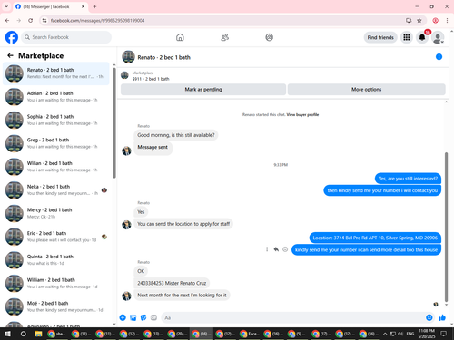Open the Windows Start menu
The height and width of the screenshot is (340, 454).
pos(7,334)
